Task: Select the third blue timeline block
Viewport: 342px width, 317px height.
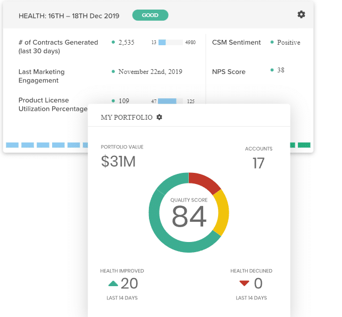Action: [43, 145]
